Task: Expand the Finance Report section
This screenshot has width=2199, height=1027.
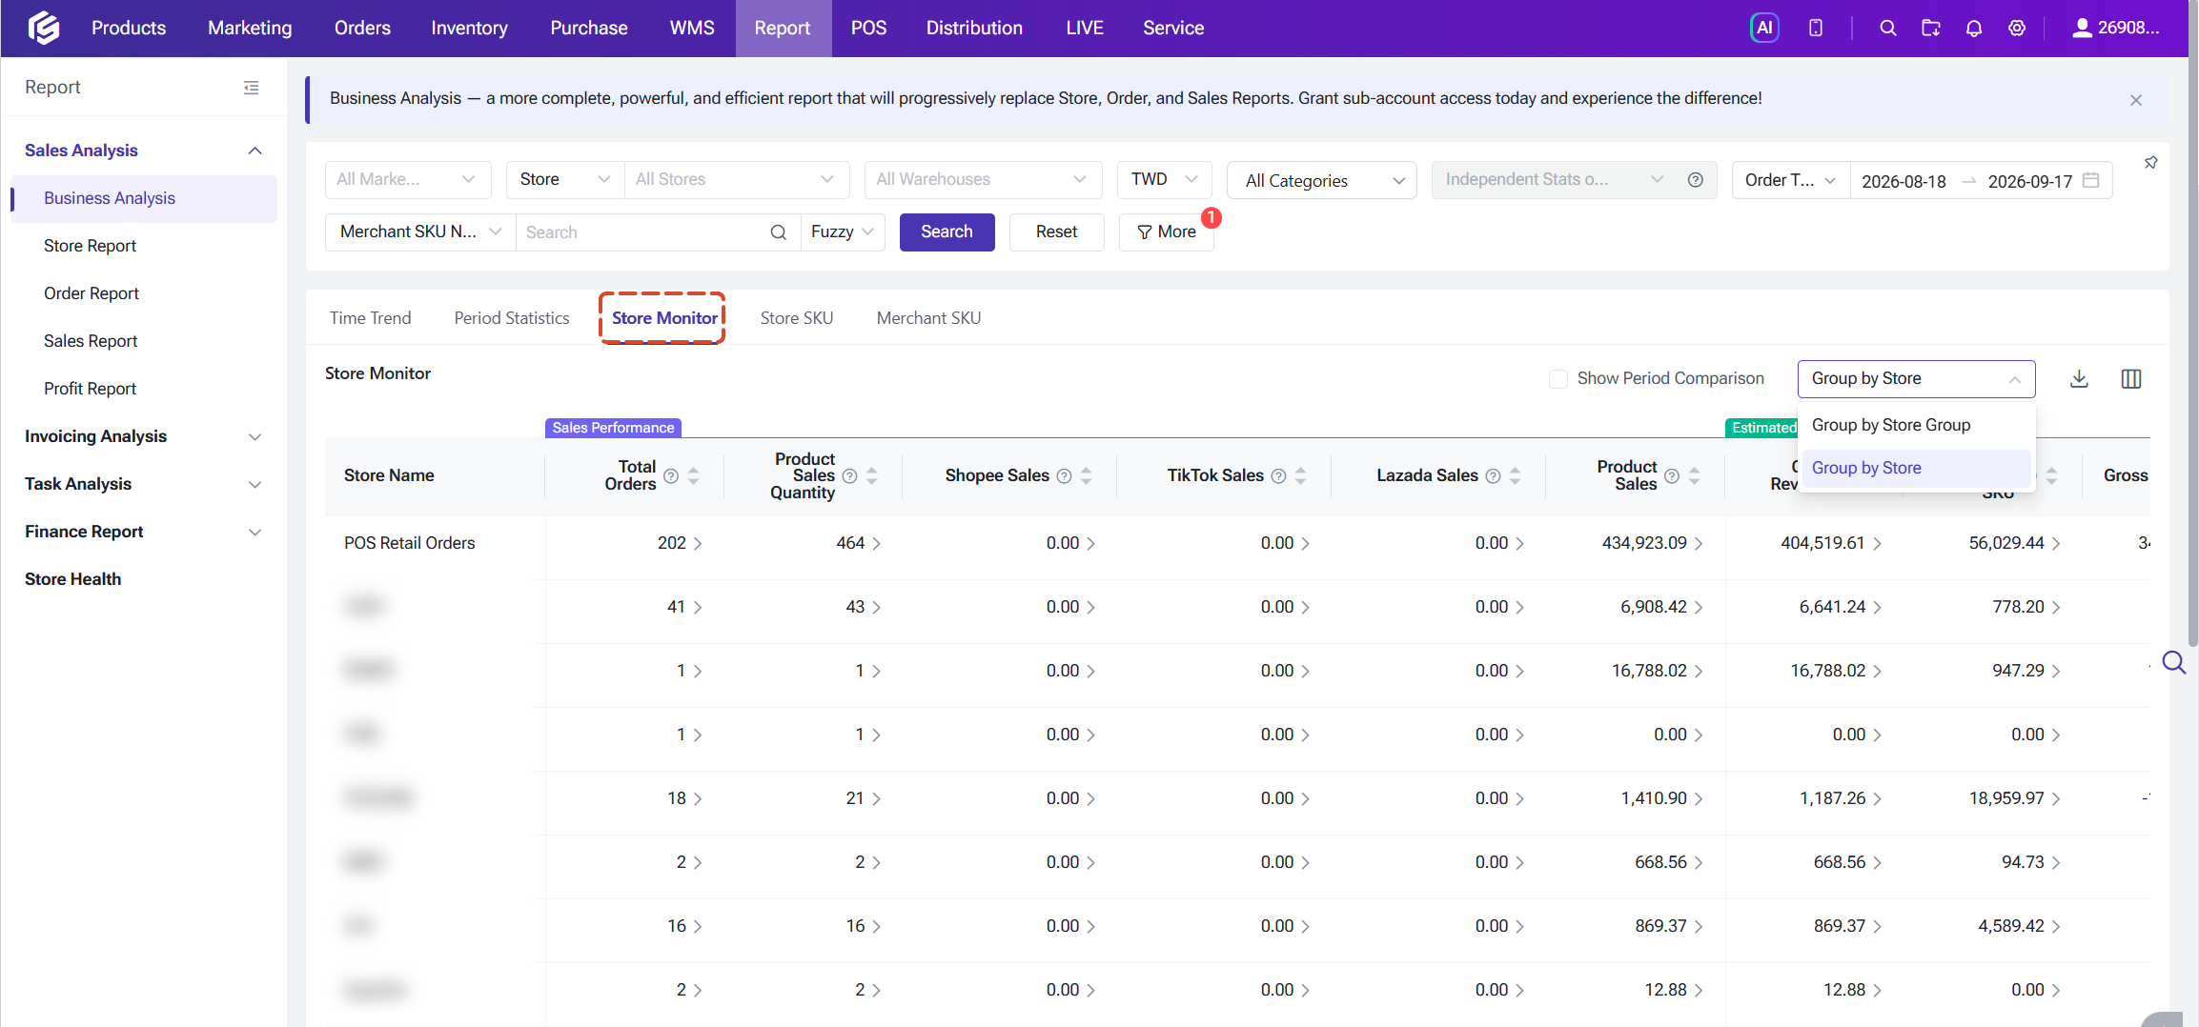Action: point(143,532)
